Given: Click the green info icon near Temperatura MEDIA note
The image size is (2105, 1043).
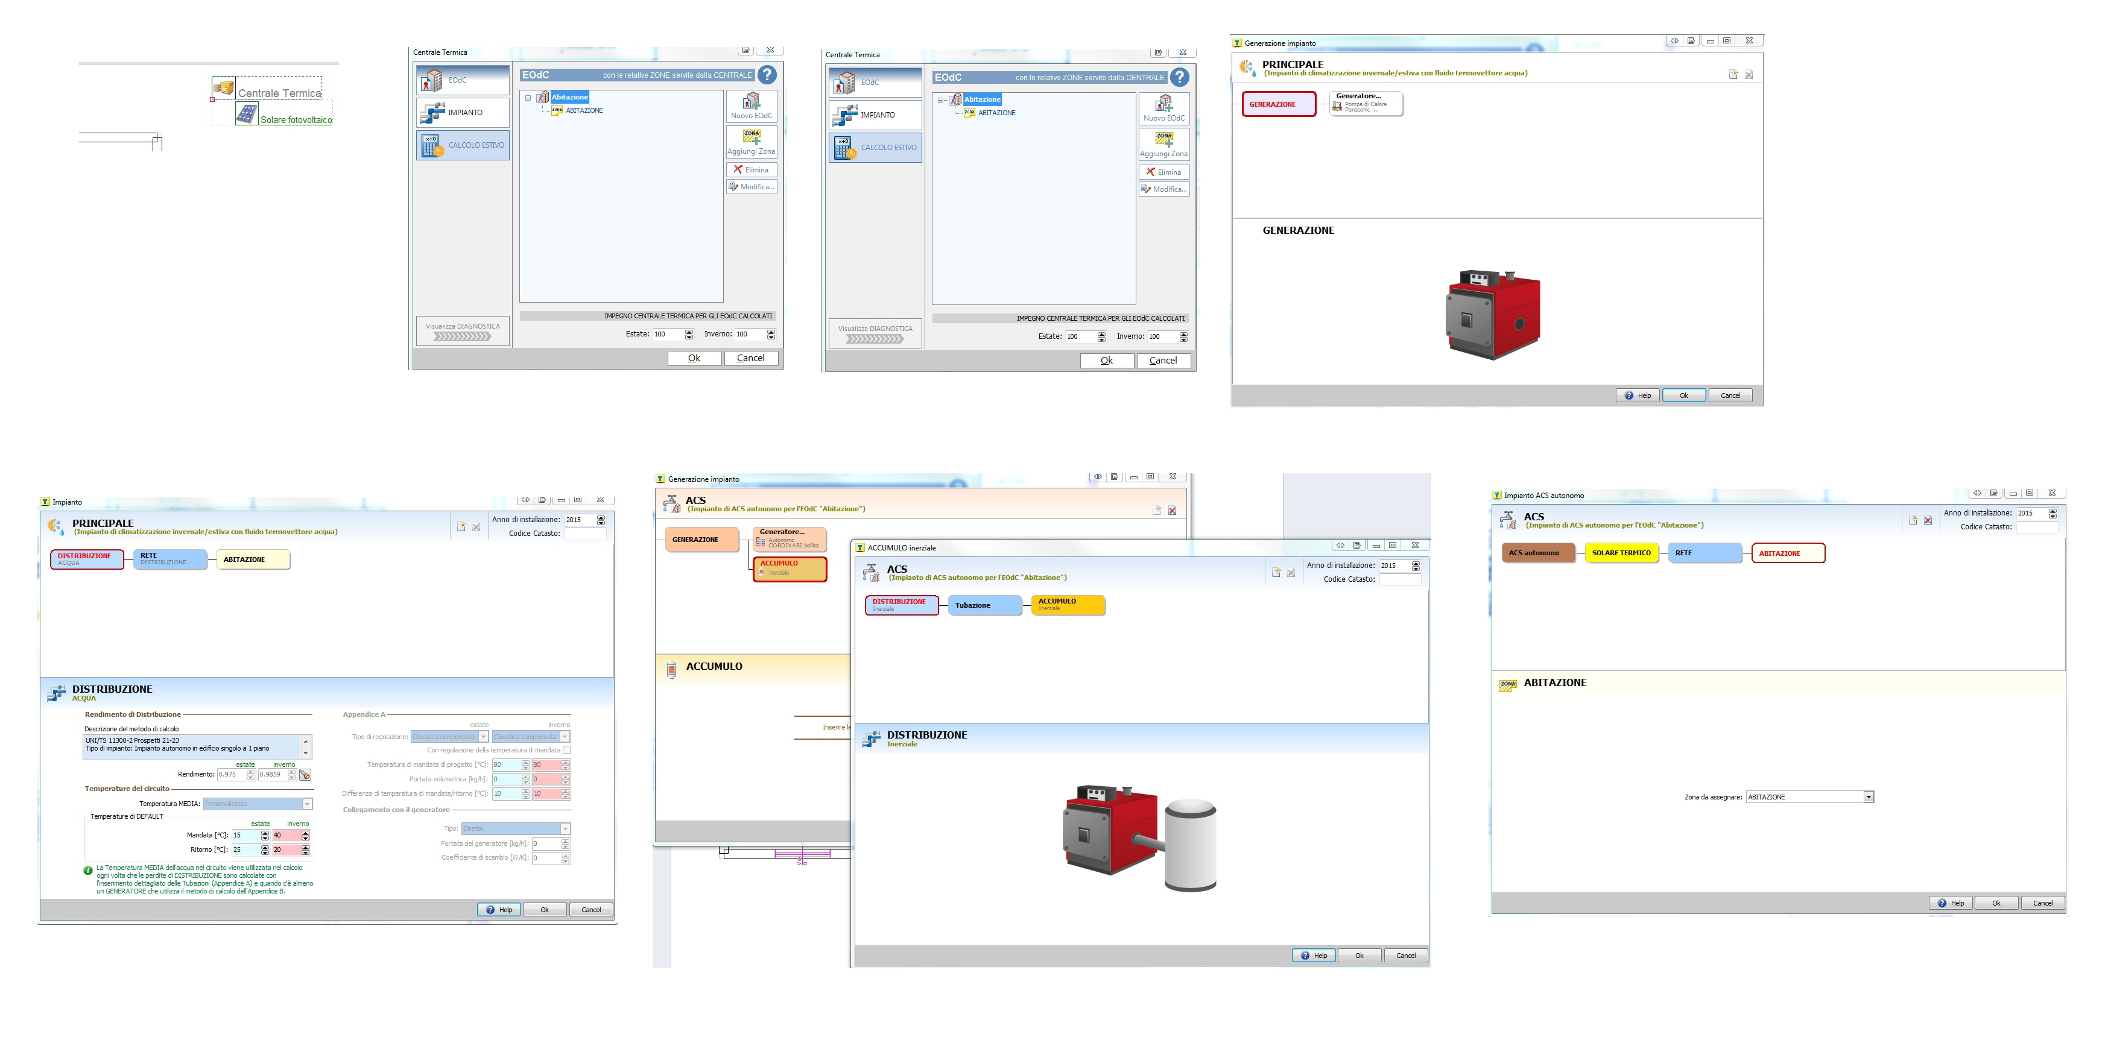Looking at the screenshot, I should pos(87,870).
